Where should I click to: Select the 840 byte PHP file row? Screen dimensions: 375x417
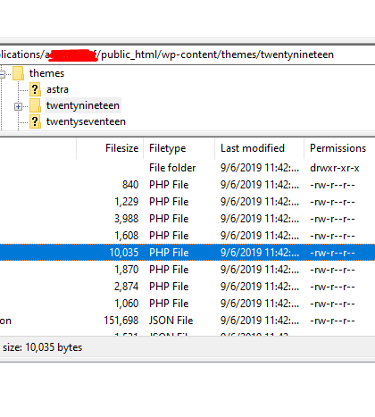point(187,185)
